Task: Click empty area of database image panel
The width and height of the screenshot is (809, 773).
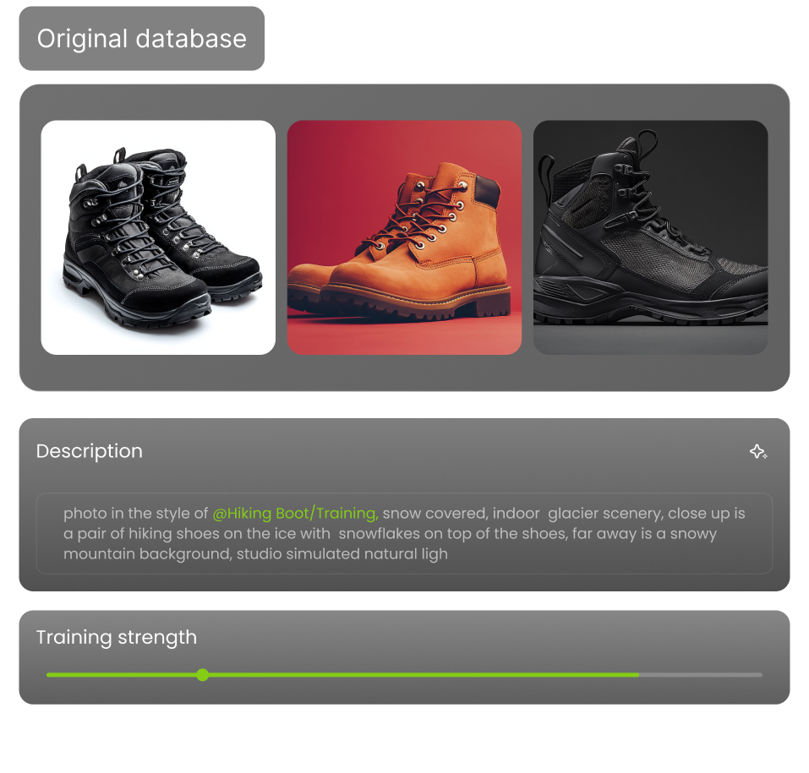Action: [x=404, y=373]
